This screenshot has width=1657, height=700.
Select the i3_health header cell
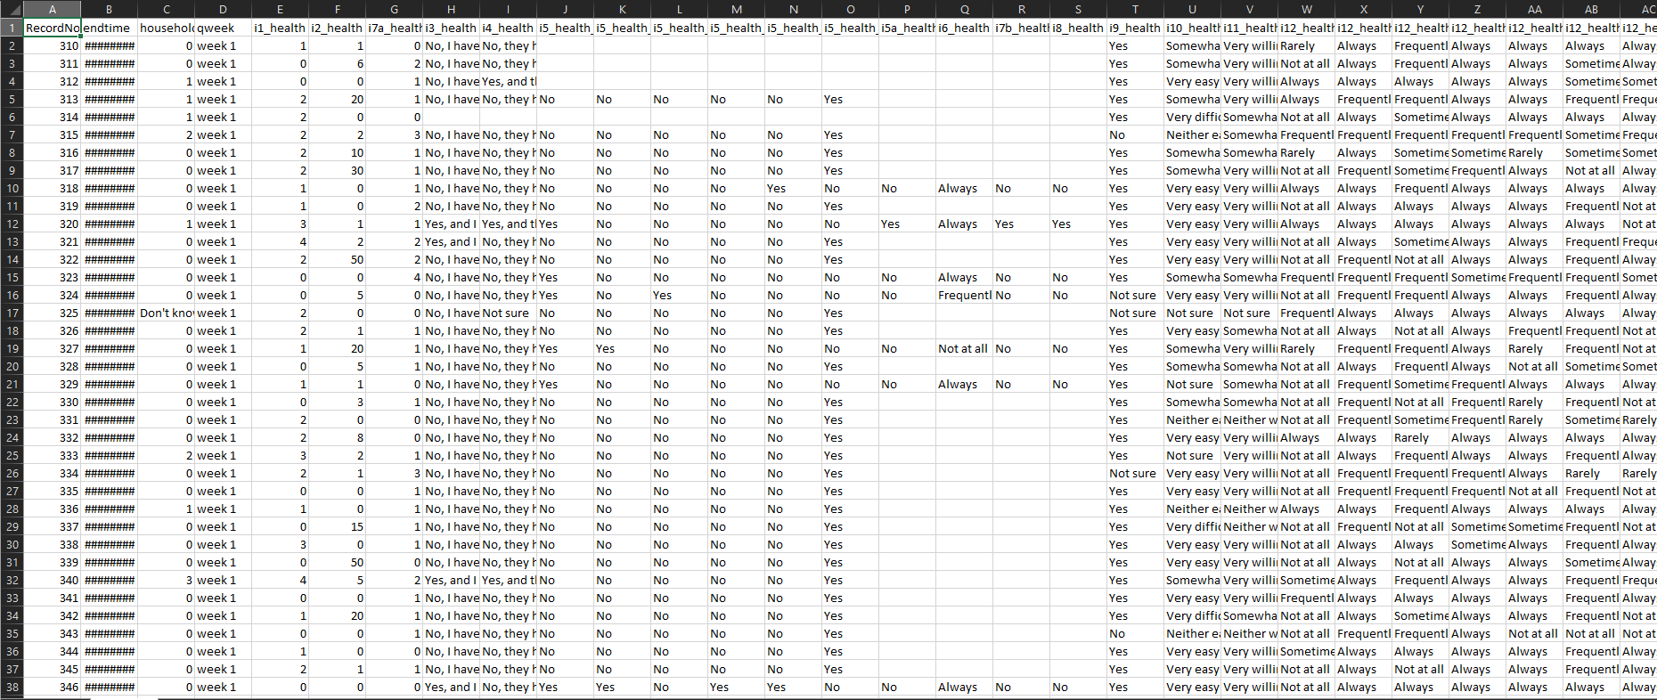point(451,28)
